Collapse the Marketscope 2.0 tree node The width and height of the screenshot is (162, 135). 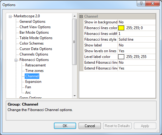(10, 16)
